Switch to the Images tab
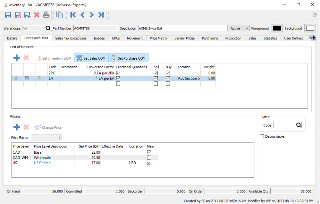Viewport: 320px width, 204px height. [99, 38]
